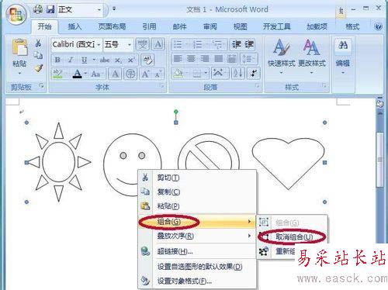Screen dimensions: 388x290
Task: Click the Change Case Aa button
Action: [95, 74]
